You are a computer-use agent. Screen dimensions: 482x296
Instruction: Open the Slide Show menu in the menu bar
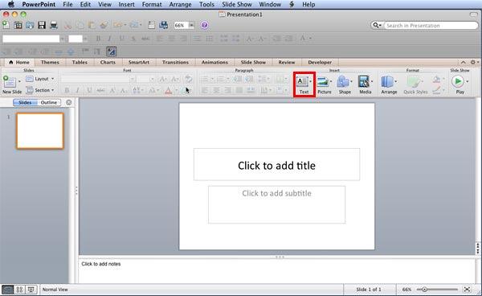(237, 4)
